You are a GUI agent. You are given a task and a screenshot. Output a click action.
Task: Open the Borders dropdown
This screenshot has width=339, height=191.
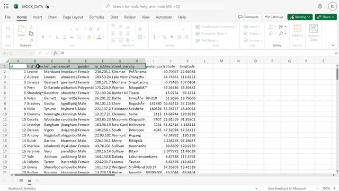point(84,37)
